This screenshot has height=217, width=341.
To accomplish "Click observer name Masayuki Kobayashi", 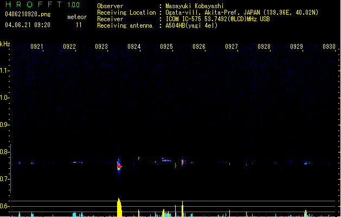I will point(195,6).
